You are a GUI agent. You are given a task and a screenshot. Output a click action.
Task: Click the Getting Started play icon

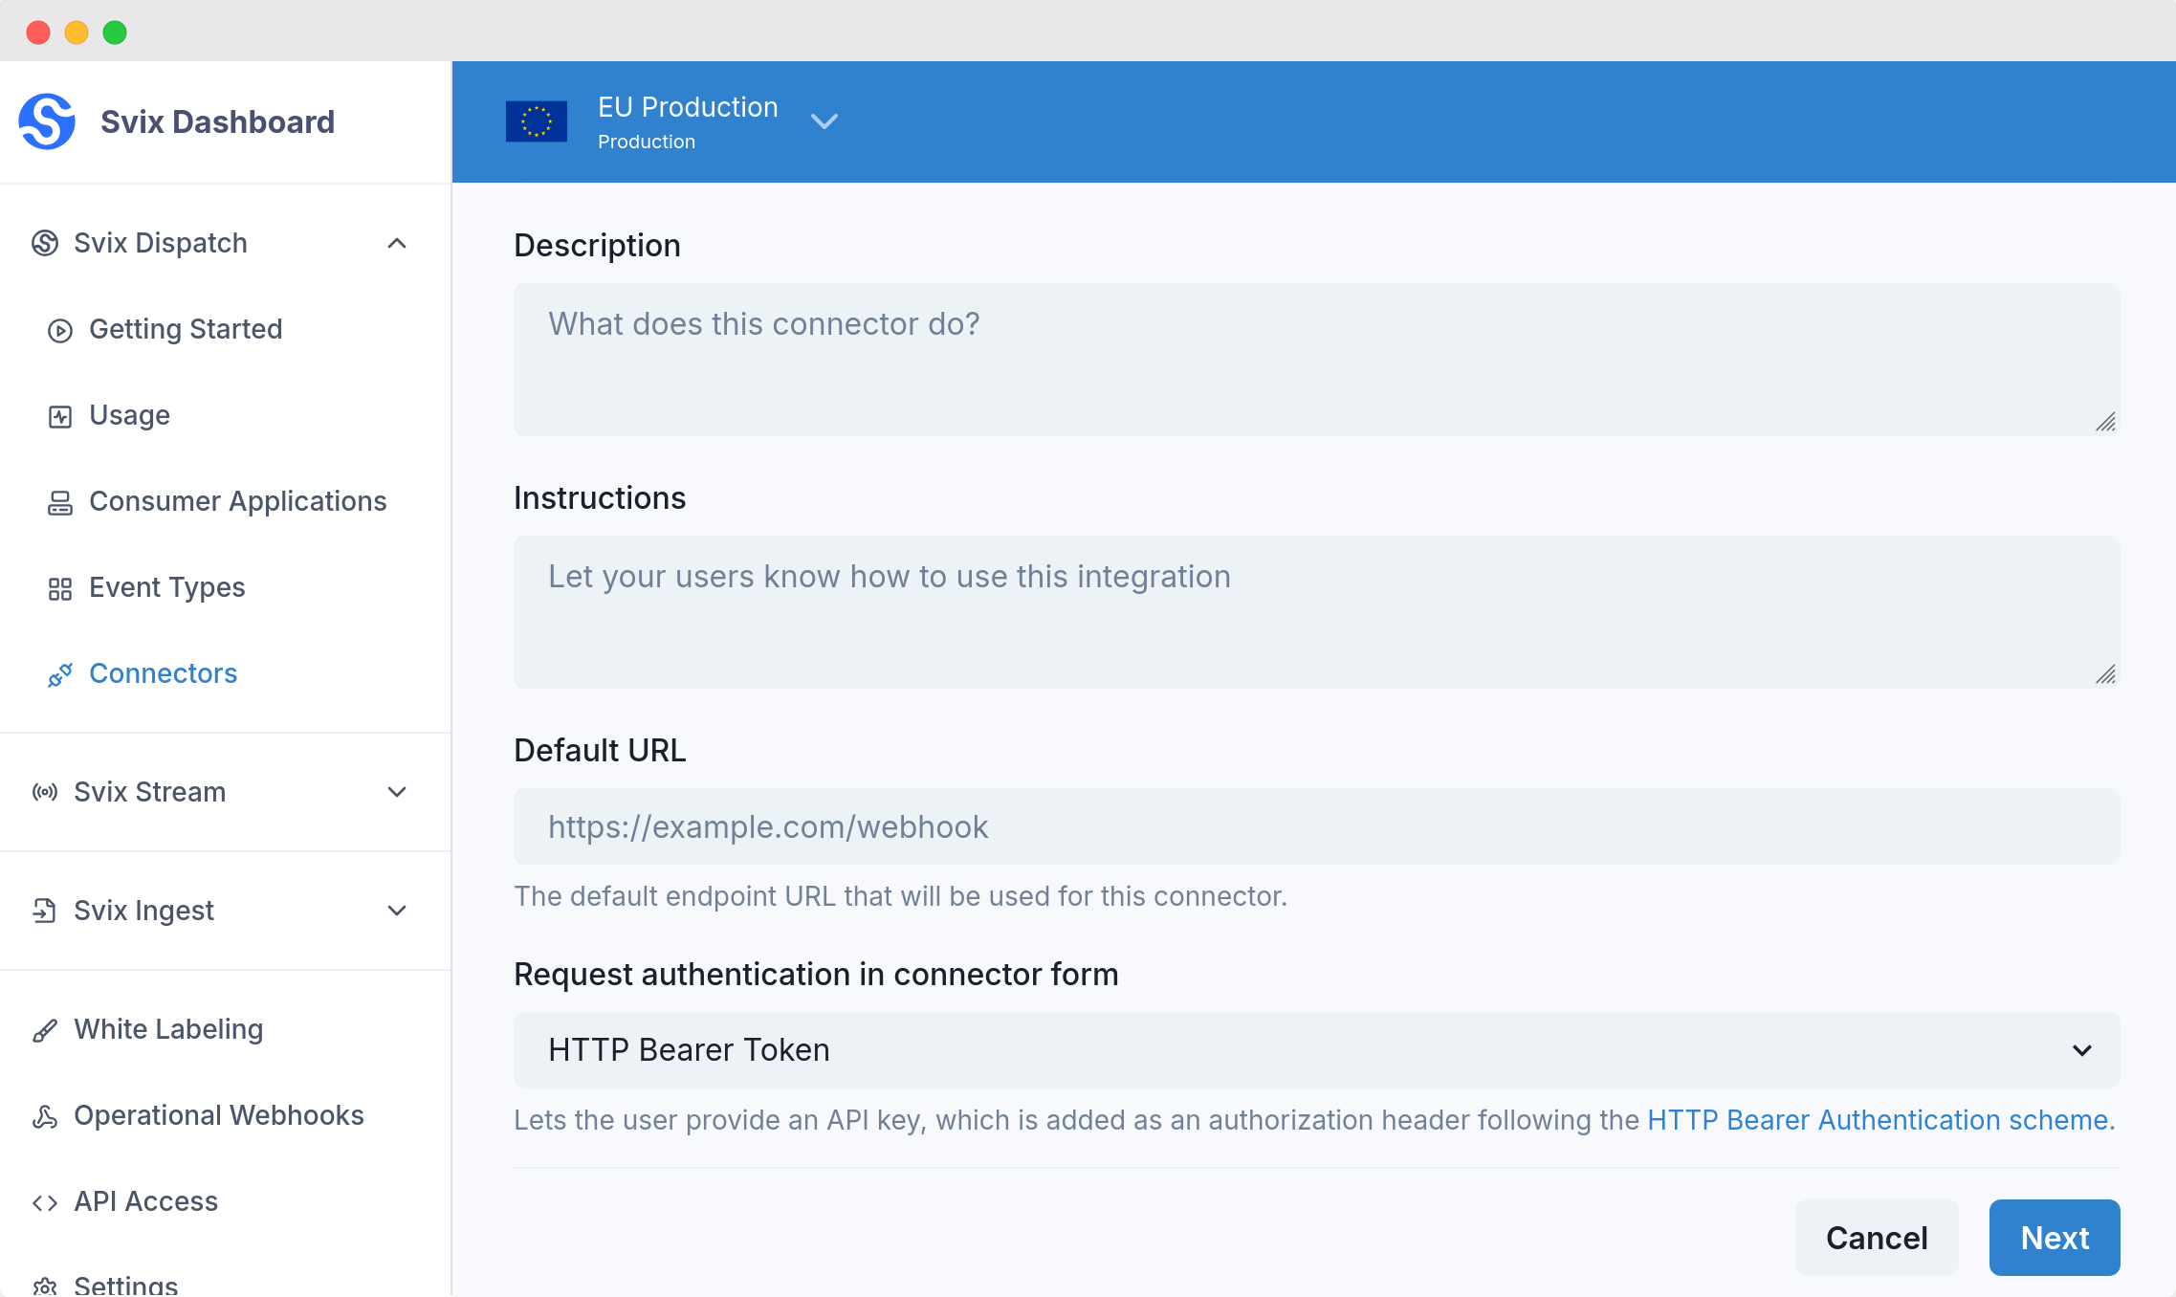point(60,330)
